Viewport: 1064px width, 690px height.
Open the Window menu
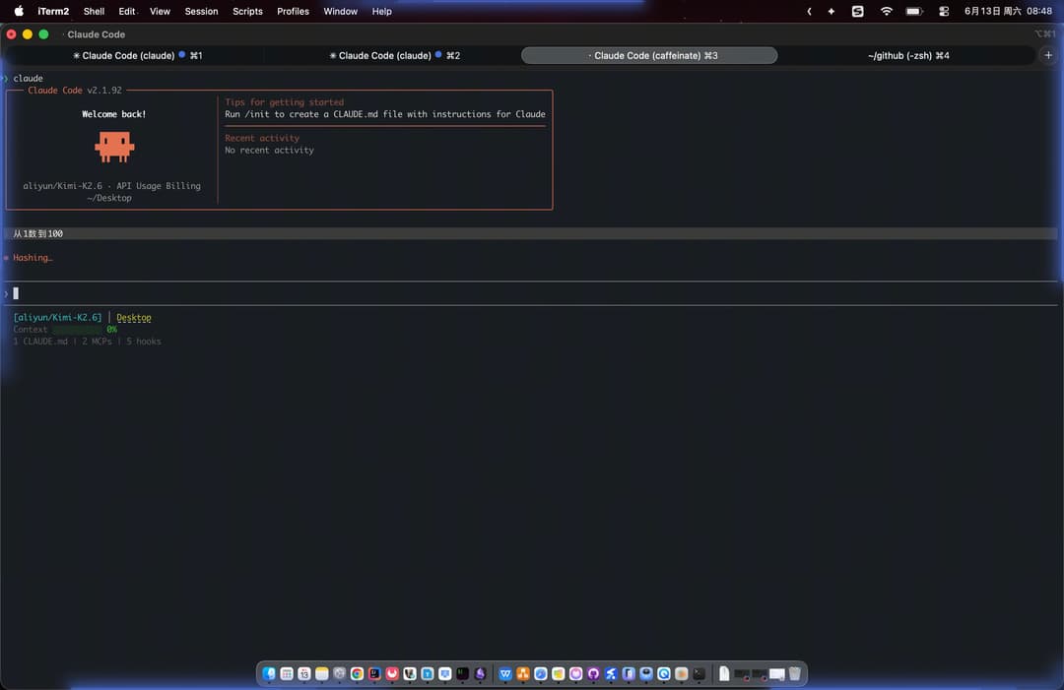(x=341, y=11)
